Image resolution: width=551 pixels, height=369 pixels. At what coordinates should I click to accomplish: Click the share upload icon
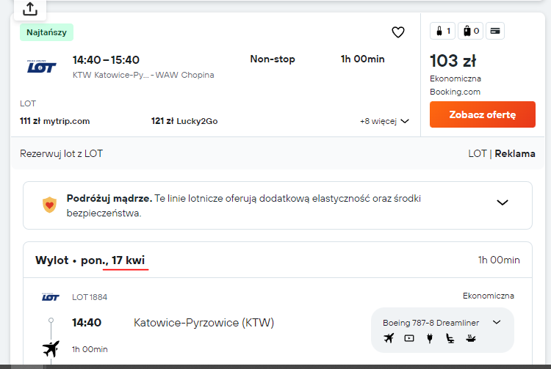[30, 9]
